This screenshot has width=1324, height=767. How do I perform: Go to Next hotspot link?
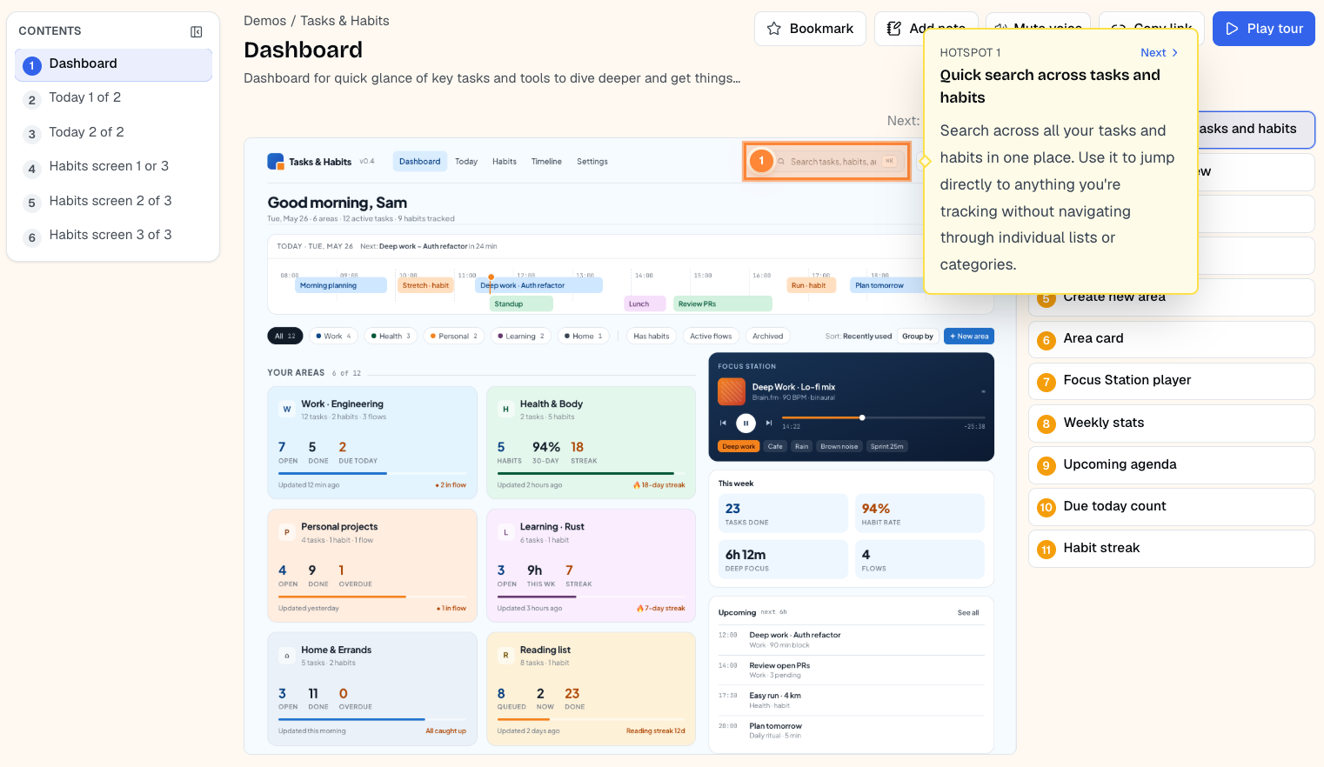1160,53
